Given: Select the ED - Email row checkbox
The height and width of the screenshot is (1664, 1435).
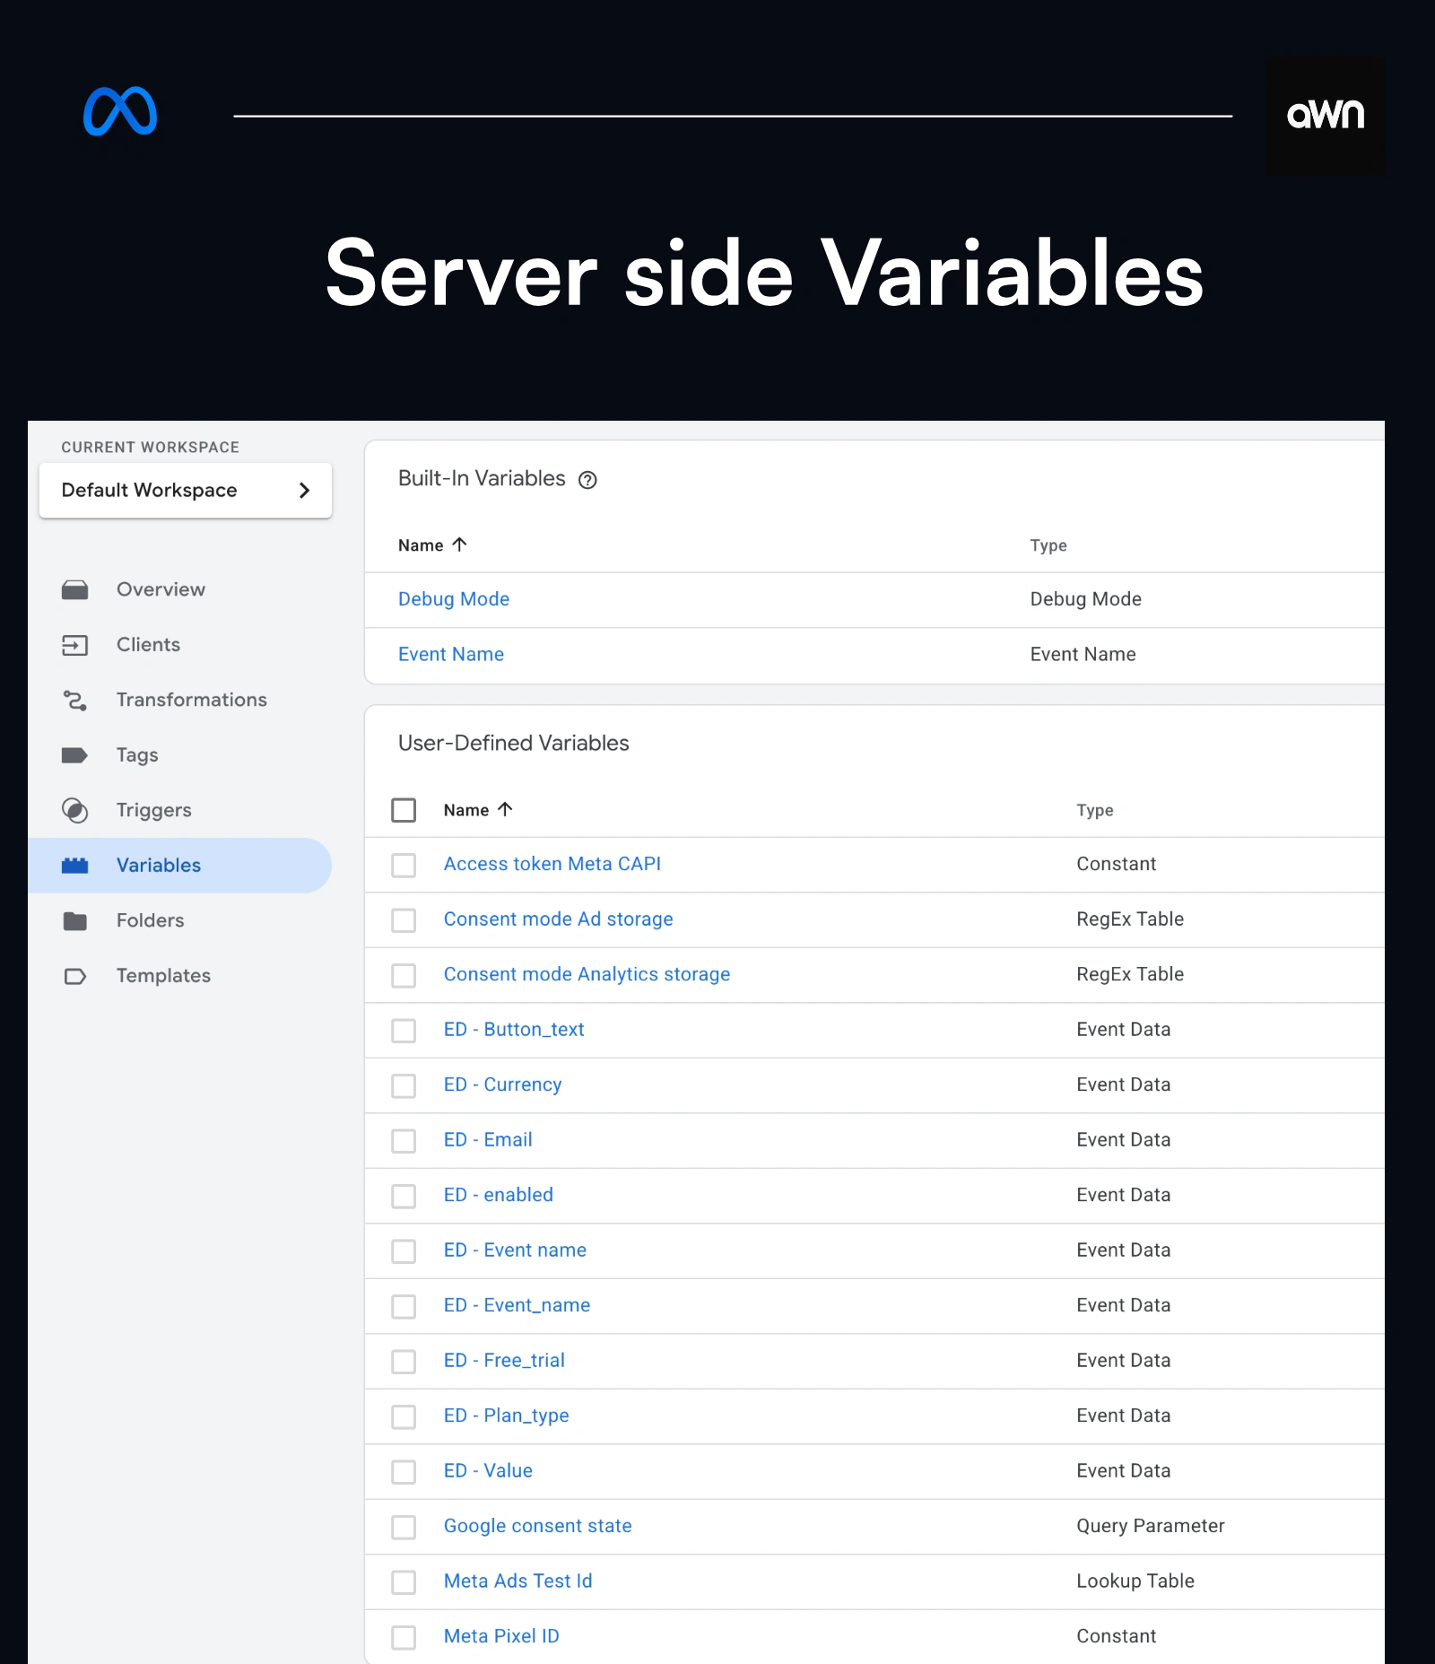Looking at the screenshot, I should [x=404, y=1140].
